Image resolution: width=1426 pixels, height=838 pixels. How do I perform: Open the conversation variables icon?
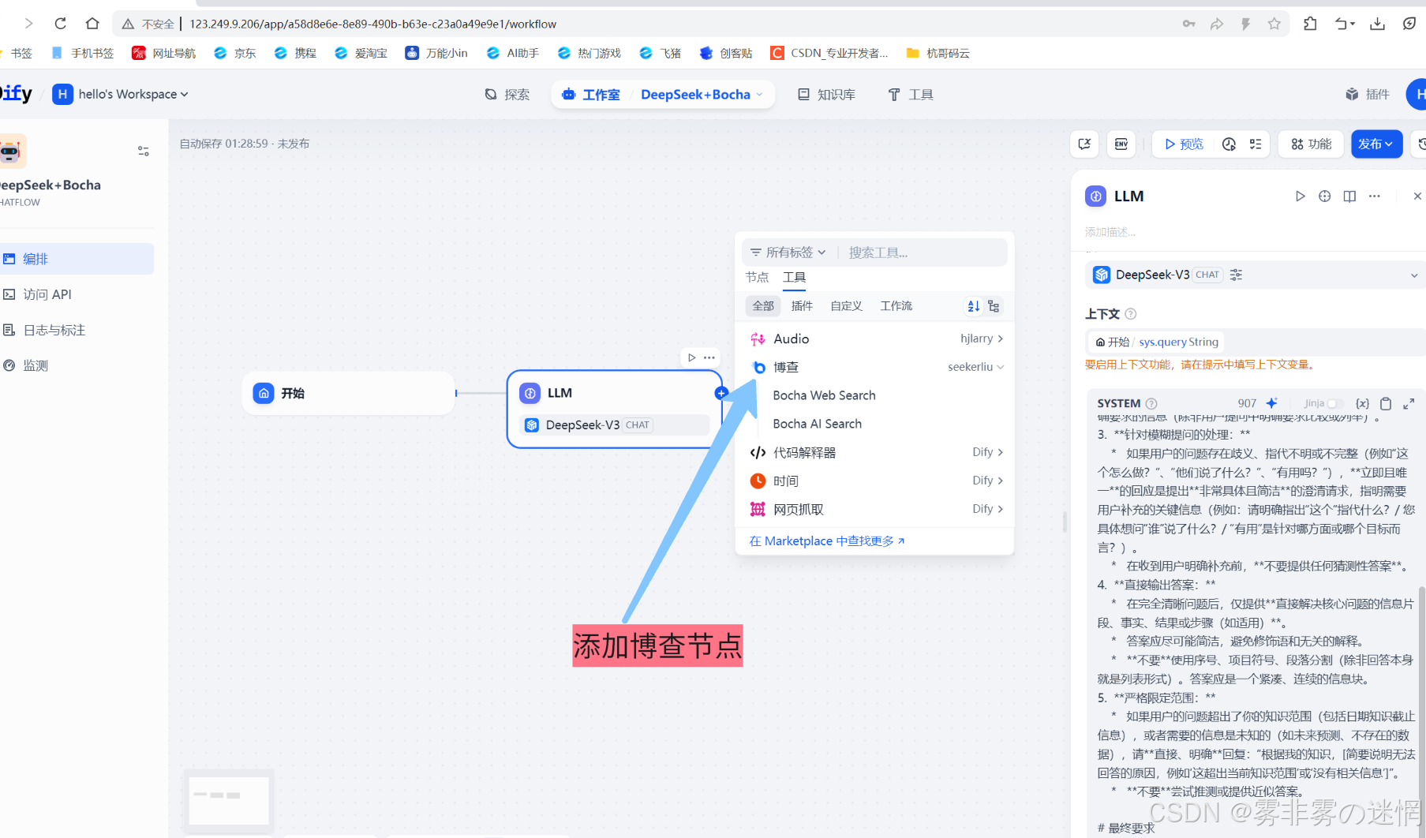(x=1084, y=144)
